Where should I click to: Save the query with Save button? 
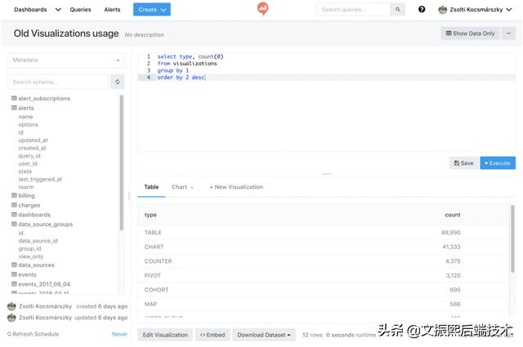[x=463, y=163]
